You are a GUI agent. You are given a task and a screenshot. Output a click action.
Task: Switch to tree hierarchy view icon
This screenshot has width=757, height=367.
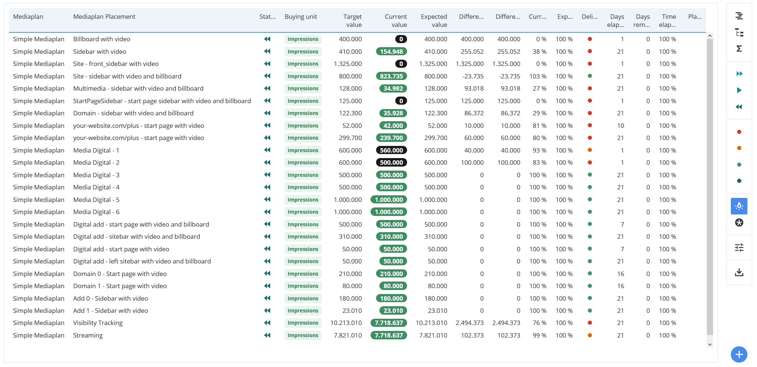pos(739,32)
